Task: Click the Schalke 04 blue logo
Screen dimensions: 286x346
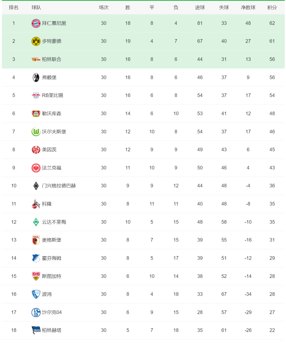Action: click(x=36, y=312)
